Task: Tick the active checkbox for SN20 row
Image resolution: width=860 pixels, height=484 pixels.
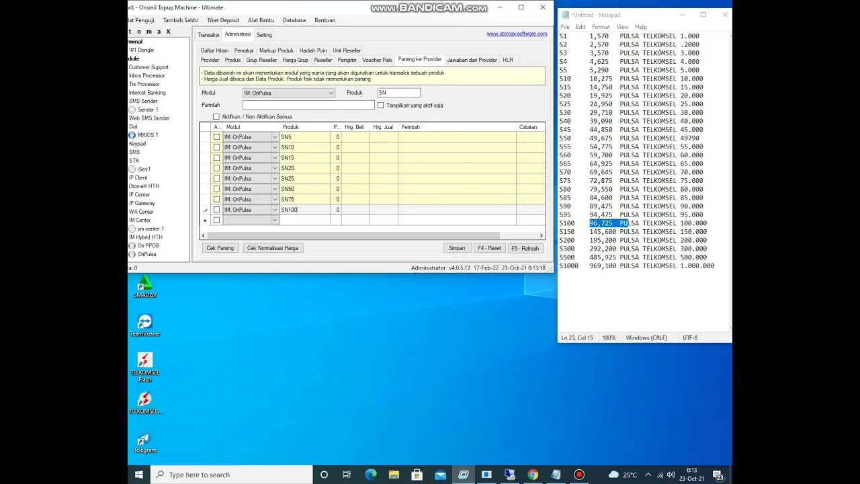Action: pos(216,168)
